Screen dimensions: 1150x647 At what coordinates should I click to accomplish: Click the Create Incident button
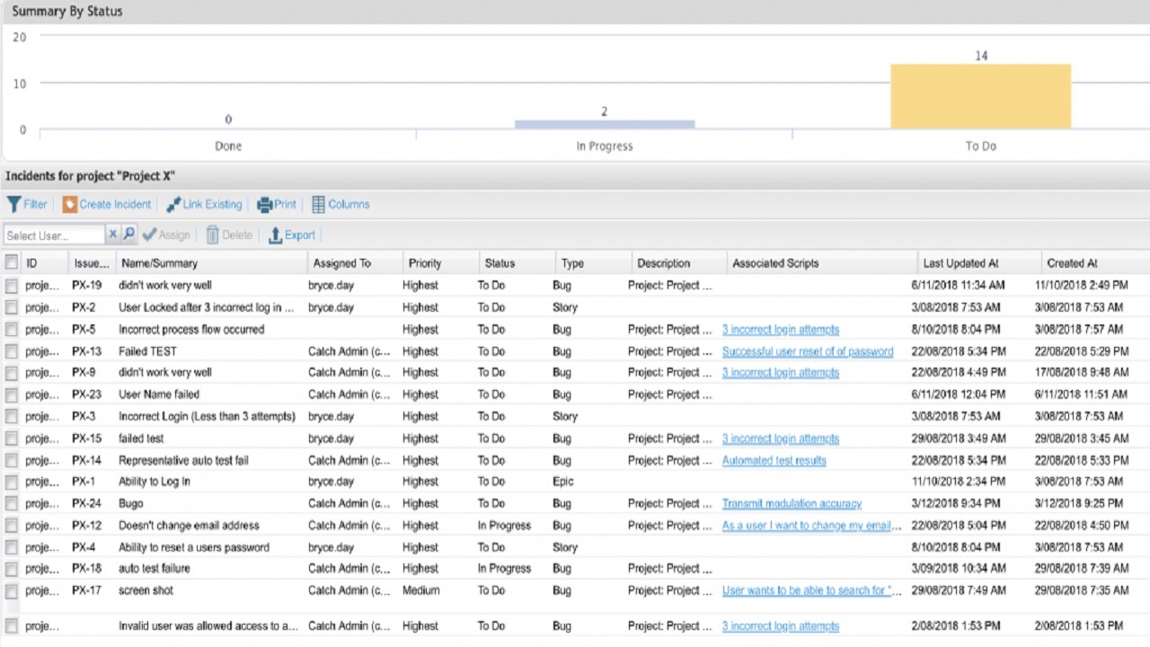[x=107, y=204]
